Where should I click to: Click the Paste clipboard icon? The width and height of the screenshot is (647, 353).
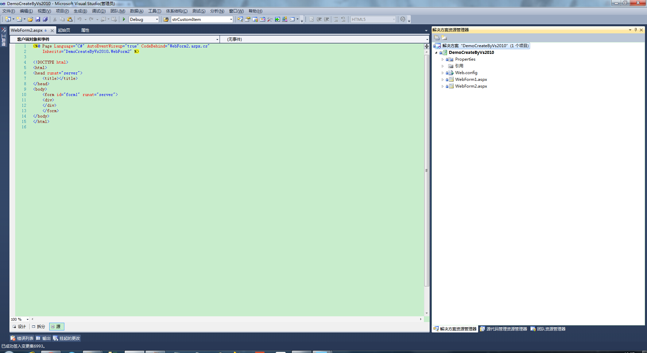(x=70, y=19)
